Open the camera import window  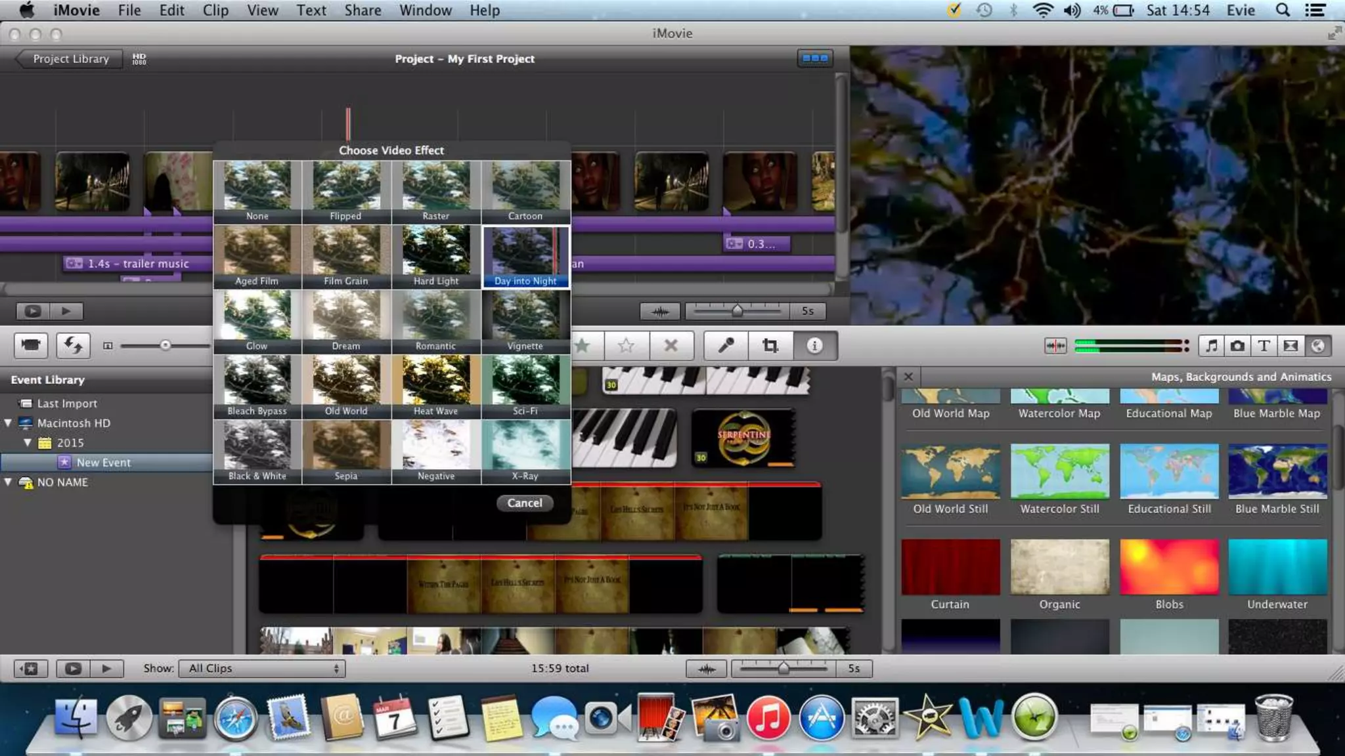(31, 345)
